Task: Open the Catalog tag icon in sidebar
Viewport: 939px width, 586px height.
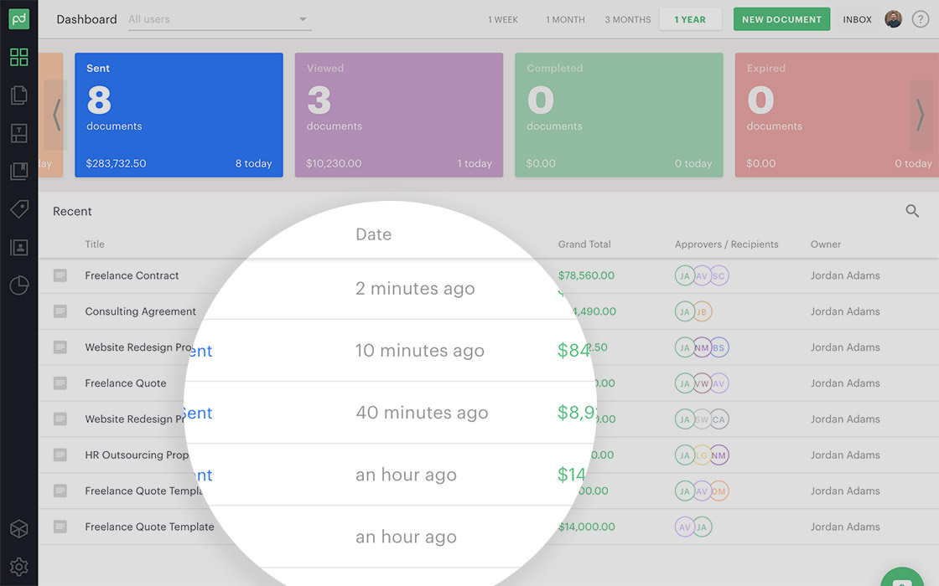Action: point(19,209)
